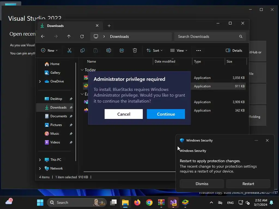Show hidden system tray icons
Screen dimensions: 279x209
pyautogui.click(x=211, y=202)
